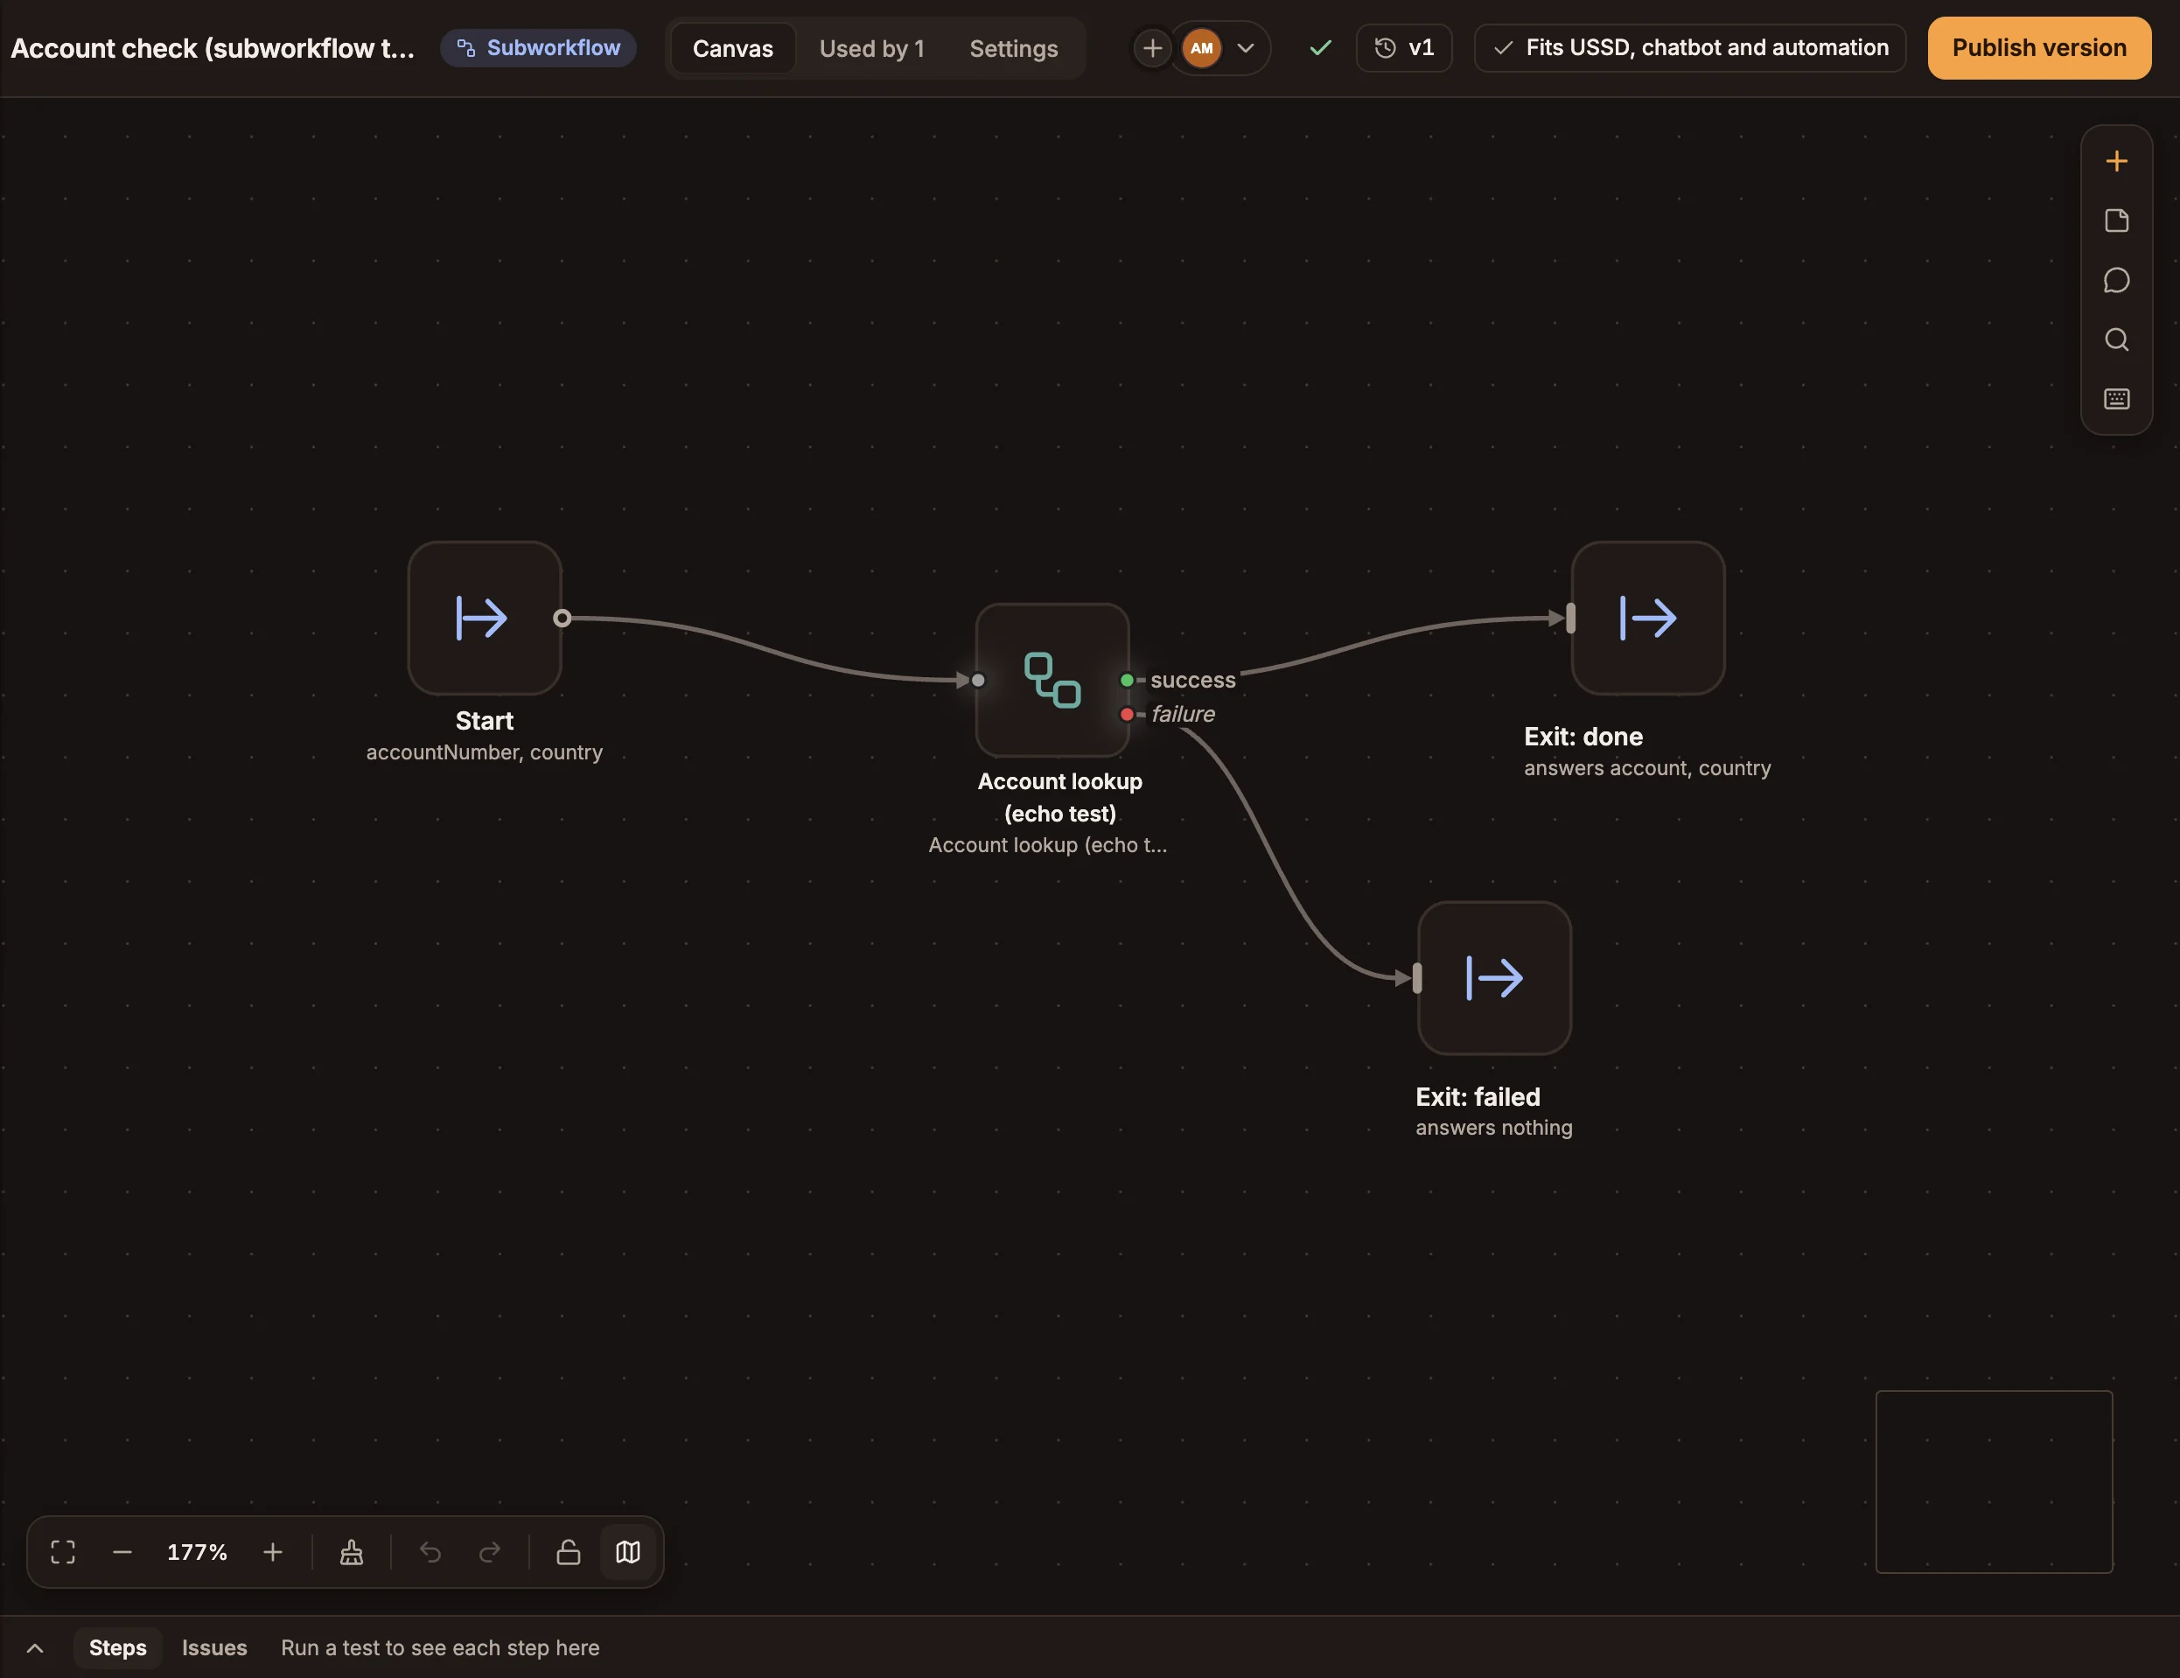
Task: Open the Issues tab
Action: click(214, 1648)
